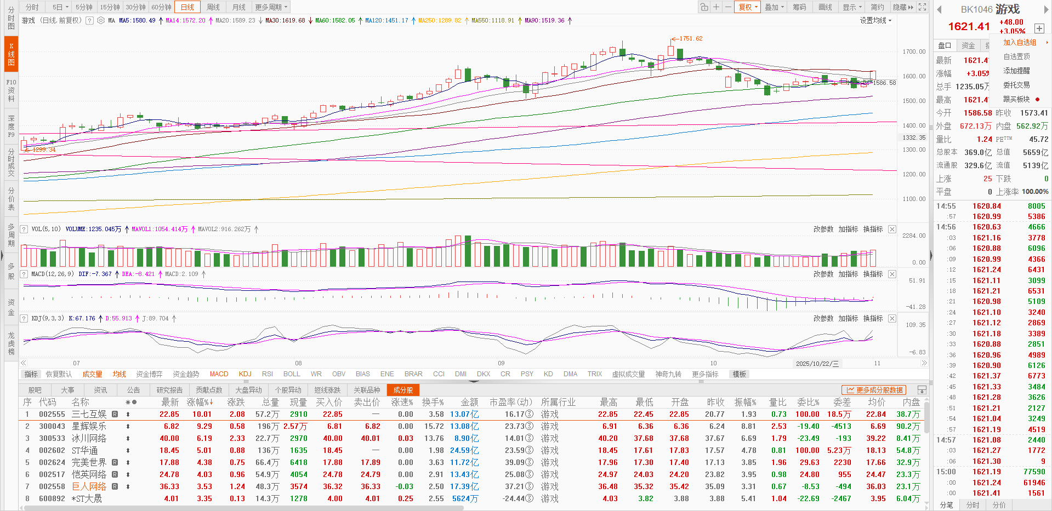The height and width of the screenshot is (511, 1052).
Task: Turn off the KDJ indicator toggle
Action: (245, 374)
